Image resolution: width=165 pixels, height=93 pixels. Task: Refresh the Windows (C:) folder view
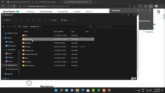[x=90, y=26]
